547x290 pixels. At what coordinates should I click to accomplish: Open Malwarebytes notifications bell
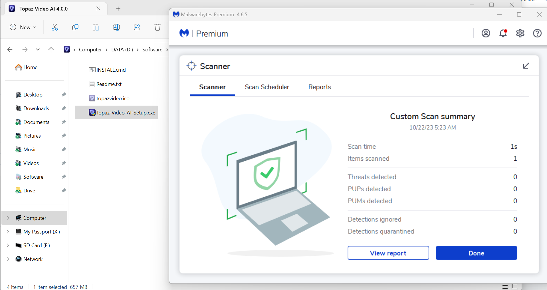pos(503,33)
